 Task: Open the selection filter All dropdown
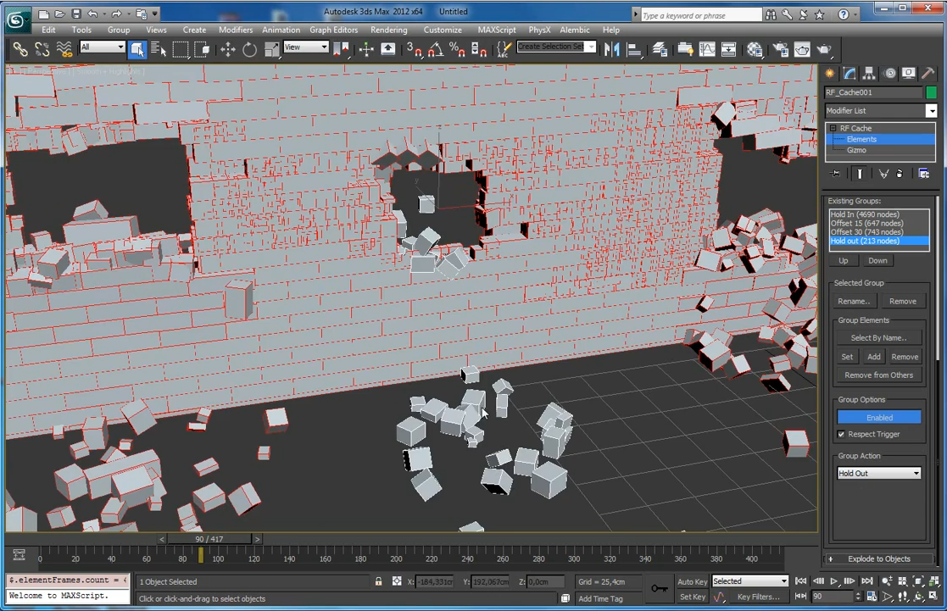[x=102, y=47]
